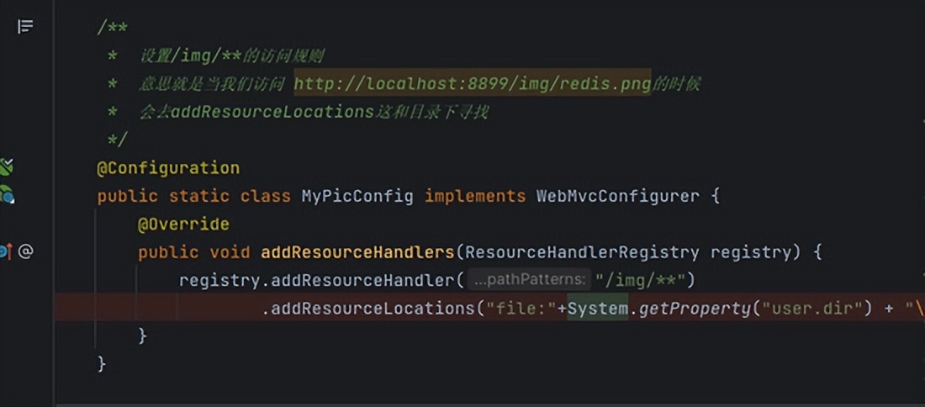Click the "/img/**" string literal

pos(639,281)
